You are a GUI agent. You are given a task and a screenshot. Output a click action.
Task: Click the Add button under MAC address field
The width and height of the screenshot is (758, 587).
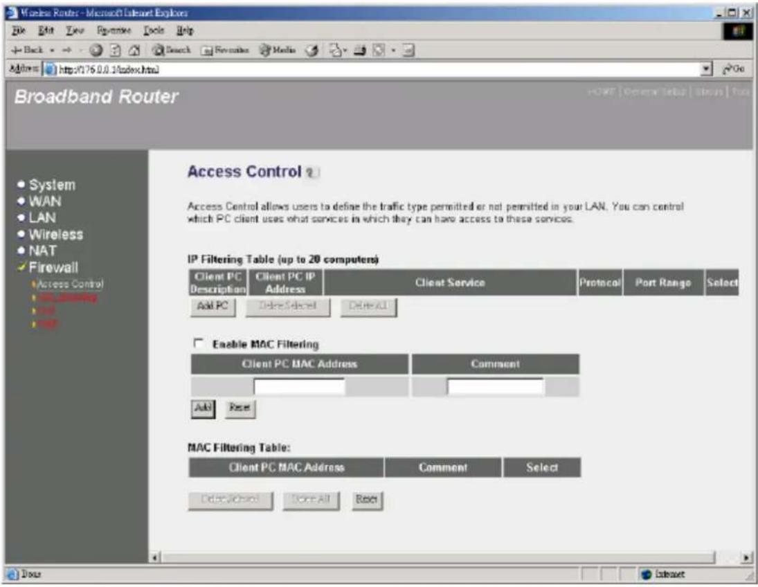[203, 408]
